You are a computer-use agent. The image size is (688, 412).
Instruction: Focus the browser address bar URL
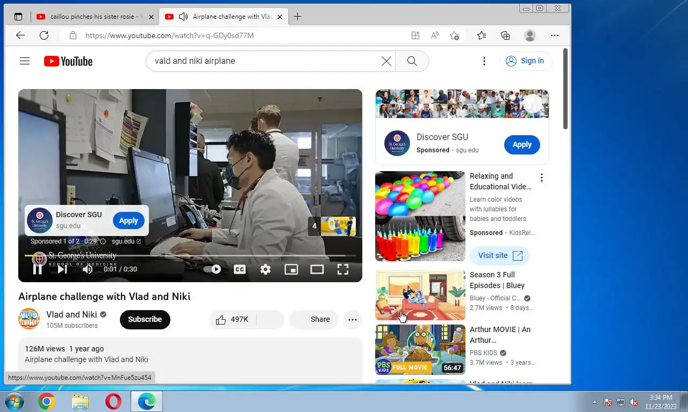tap(169, 35)
